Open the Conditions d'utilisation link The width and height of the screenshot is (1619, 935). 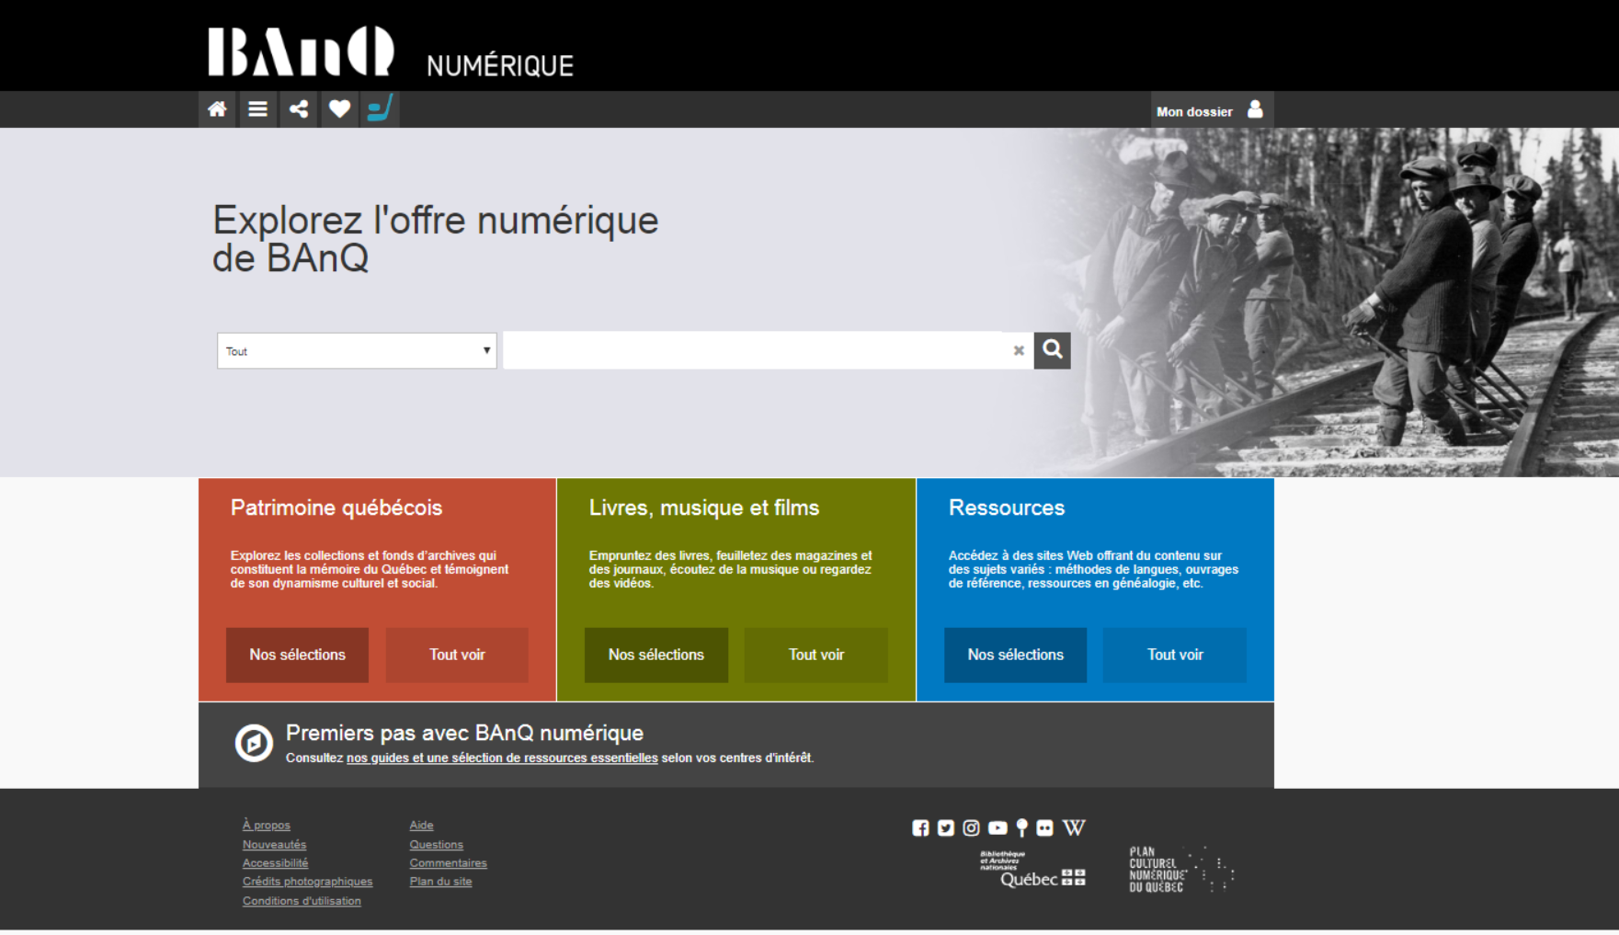point(302,900)
